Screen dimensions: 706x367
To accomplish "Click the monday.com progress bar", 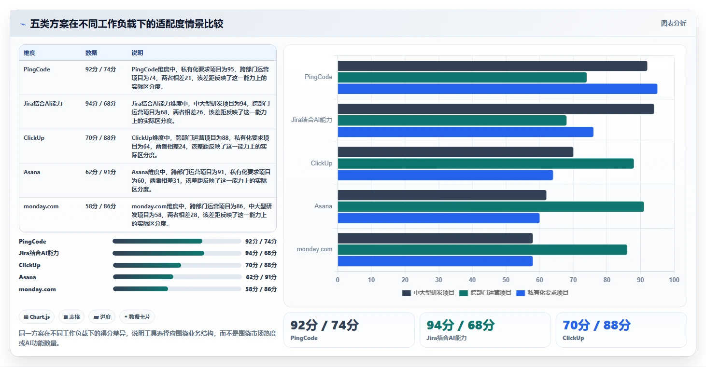I will 177,289.
